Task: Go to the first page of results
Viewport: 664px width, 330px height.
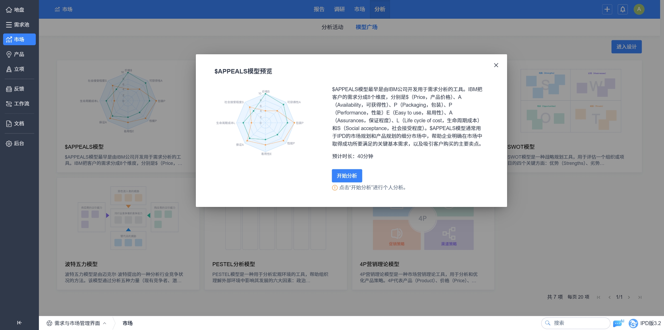Action: coord(598,297)
